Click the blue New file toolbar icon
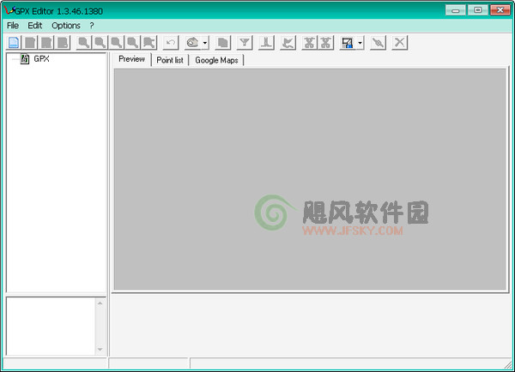The image size is (515, 372). click(x=14, y=43)
